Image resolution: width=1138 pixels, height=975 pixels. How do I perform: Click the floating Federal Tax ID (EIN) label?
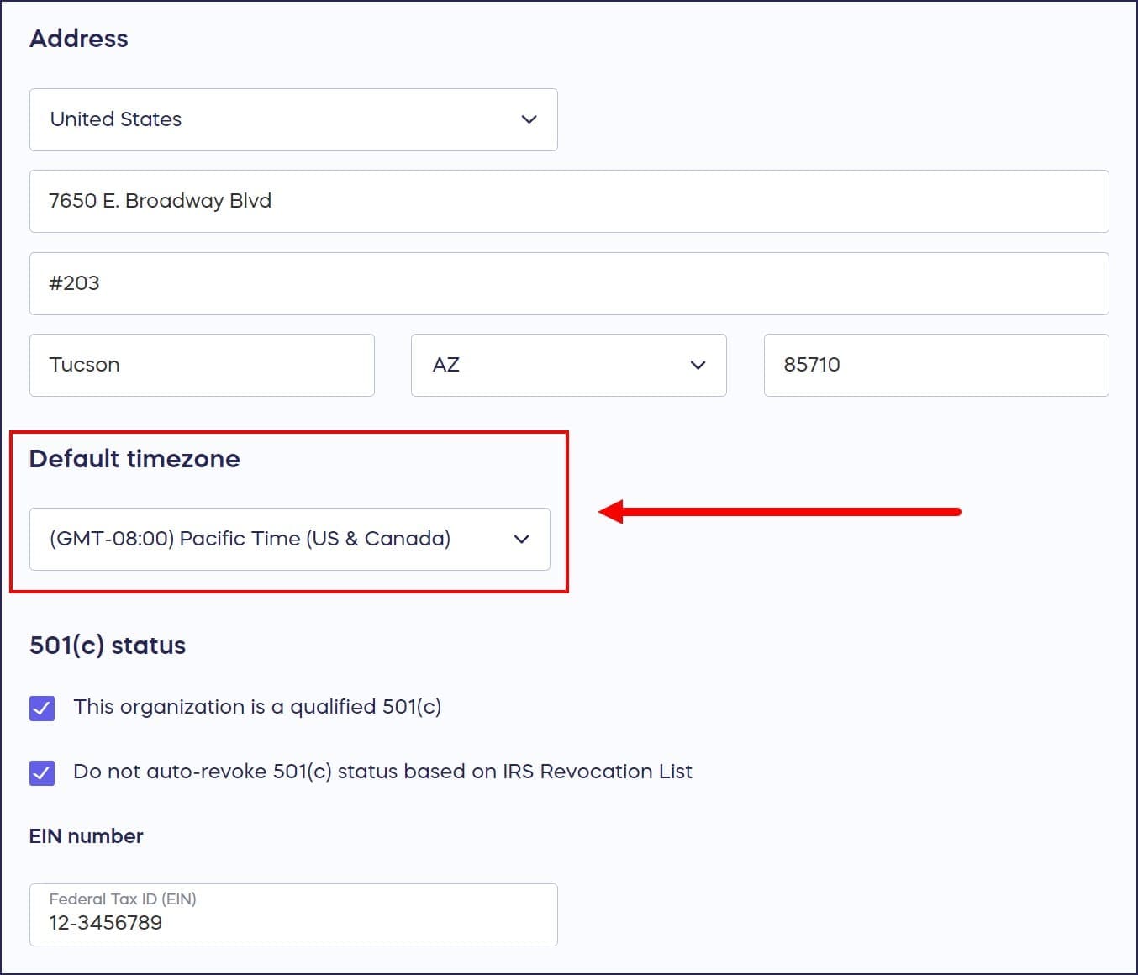pos(123,899)
